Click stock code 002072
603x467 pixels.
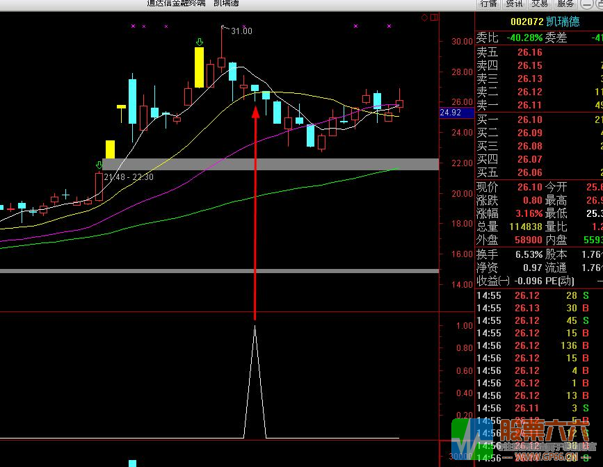[527, 22]
